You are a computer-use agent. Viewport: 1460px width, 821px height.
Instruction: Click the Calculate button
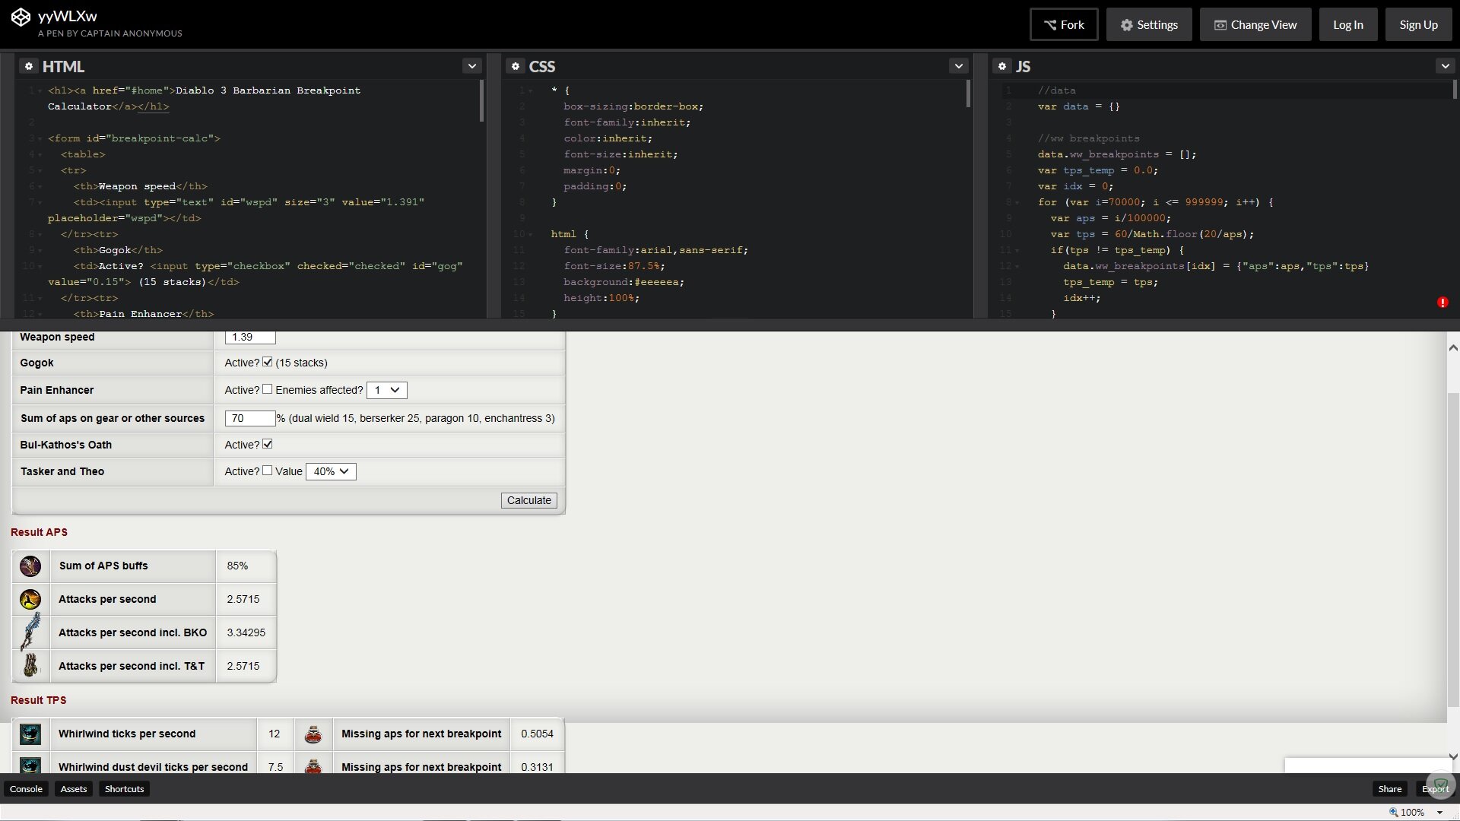pos(529,500)
